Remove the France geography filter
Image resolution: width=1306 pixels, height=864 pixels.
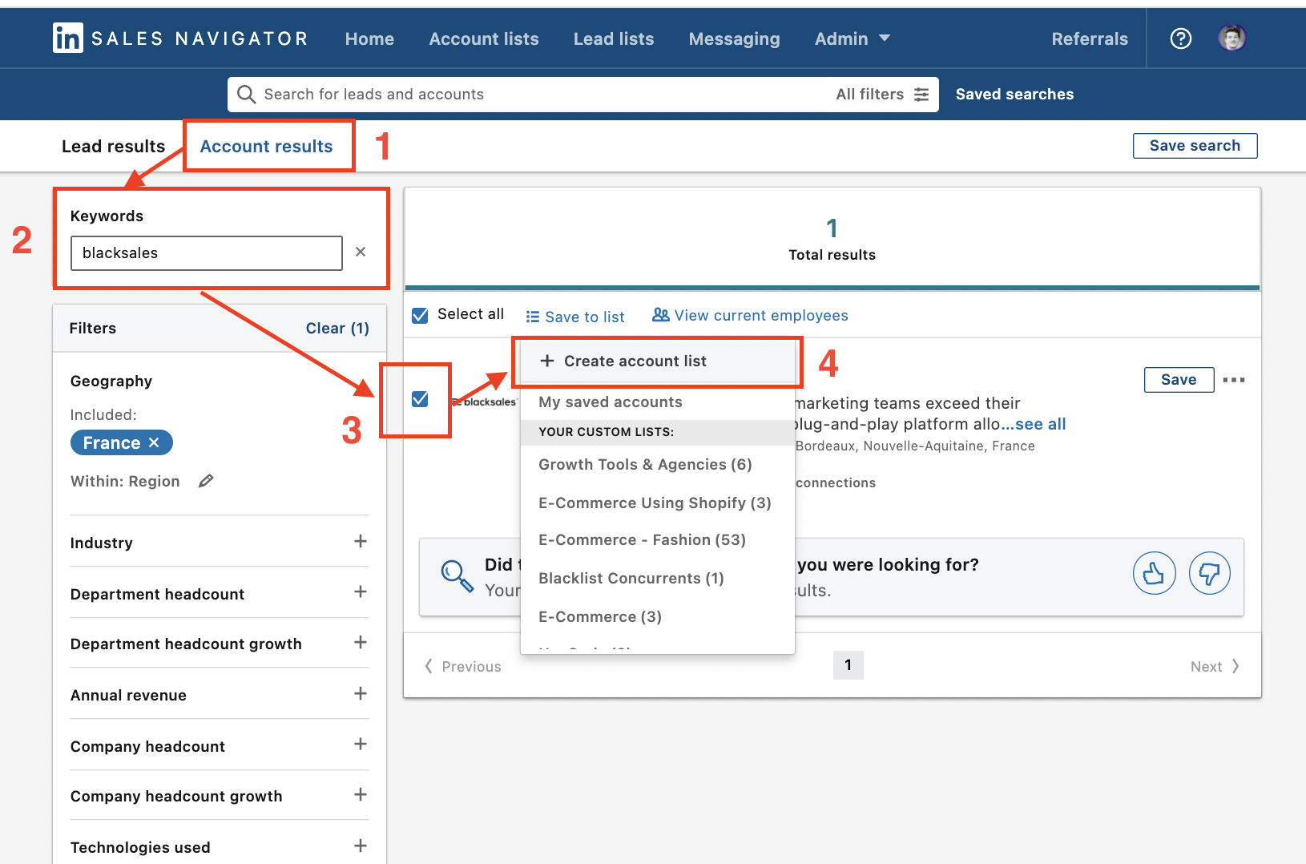[x=154, y=442]
